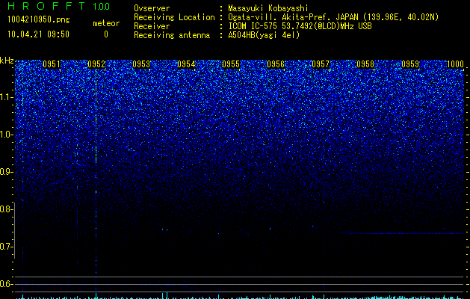The width and height of the screenshot is (470, 299).
Task: Click the 0955 time marker
Action: 231,64
